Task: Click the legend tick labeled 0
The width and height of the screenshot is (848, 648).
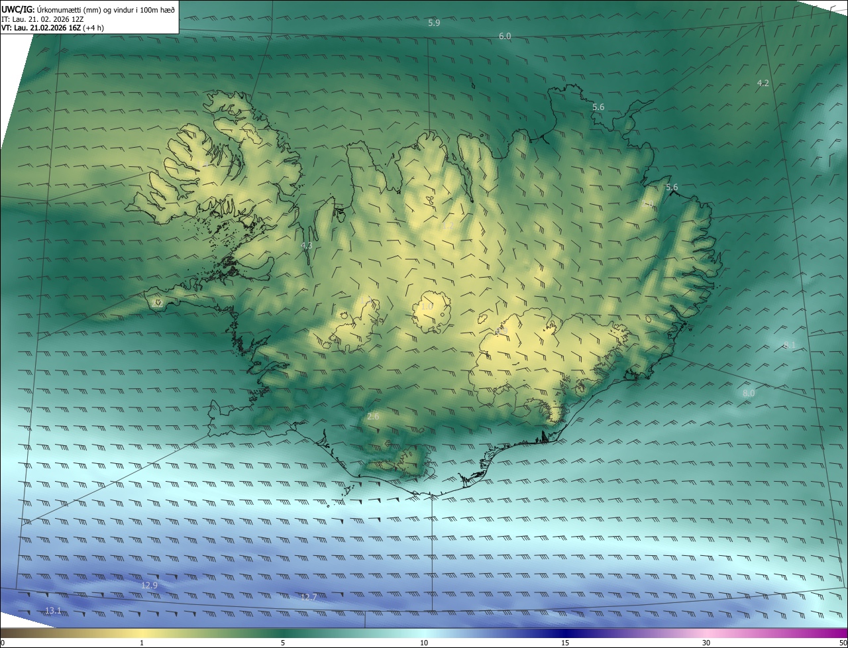Action: pyautogui.click(x=3, y=643)
